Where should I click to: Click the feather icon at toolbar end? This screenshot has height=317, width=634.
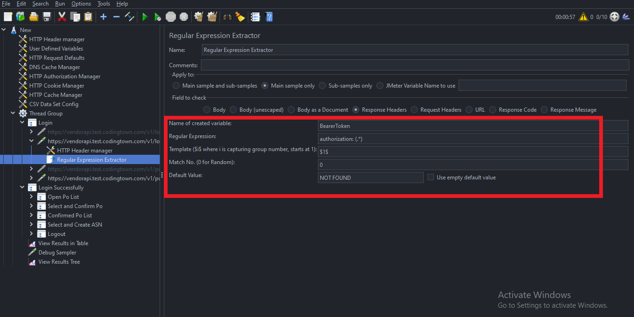click(x=627, y=17)
